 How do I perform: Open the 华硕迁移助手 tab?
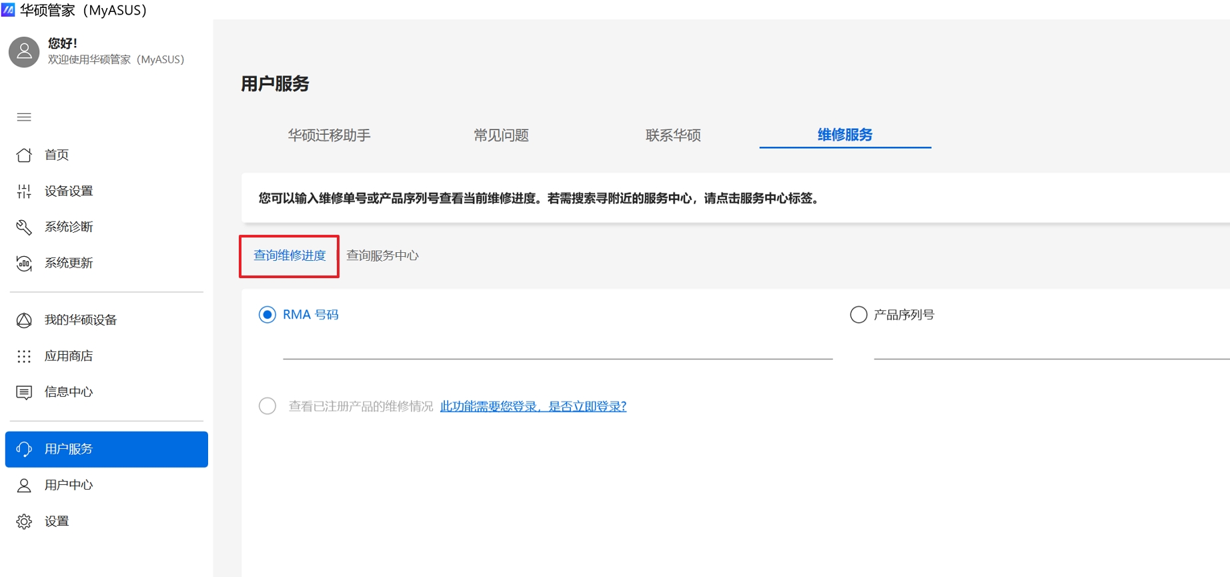click(x=329, y=135)
